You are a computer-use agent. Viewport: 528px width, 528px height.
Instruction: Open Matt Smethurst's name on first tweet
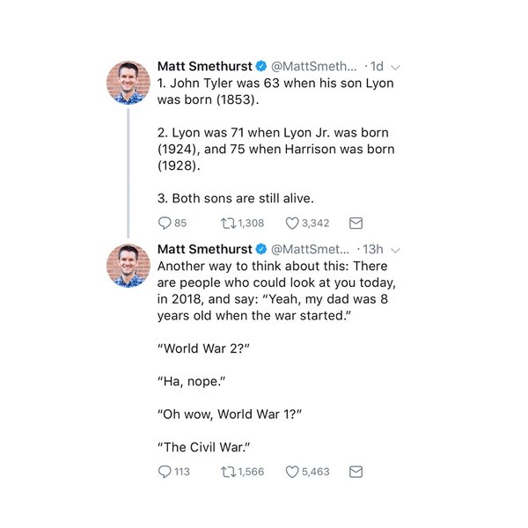(x=204, y=66)
